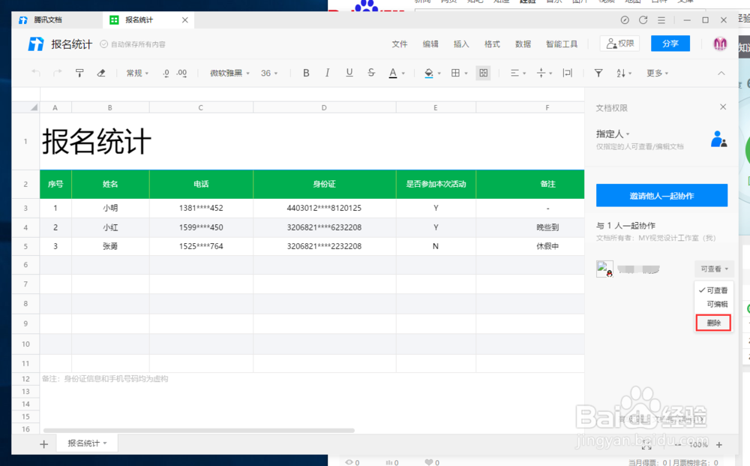Close the 报名统计 tab
Image resolution: width=750 pixels, height=466 pixels.
click(185, 20)
